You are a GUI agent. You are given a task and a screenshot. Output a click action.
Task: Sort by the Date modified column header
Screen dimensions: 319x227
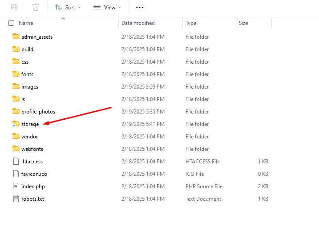pyautogui.click(x=138, y=23)
